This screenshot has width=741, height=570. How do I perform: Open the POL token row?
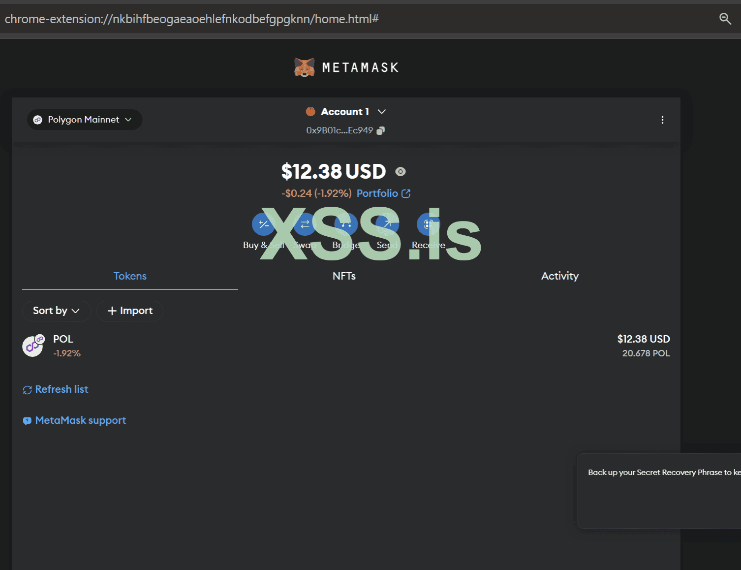point(345,346)
